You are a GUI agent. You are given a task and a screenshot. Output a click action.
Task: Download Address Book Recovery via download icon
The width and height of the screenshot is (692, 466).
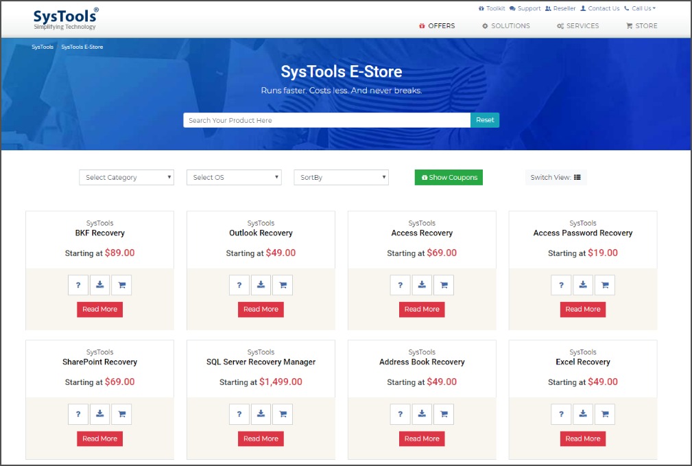coord(422,415)
